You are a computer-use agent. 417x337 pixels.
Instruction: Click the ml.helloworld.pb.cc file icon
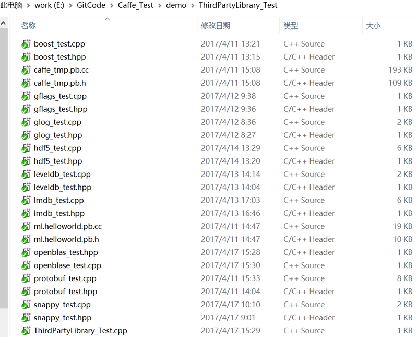point(26,227)
